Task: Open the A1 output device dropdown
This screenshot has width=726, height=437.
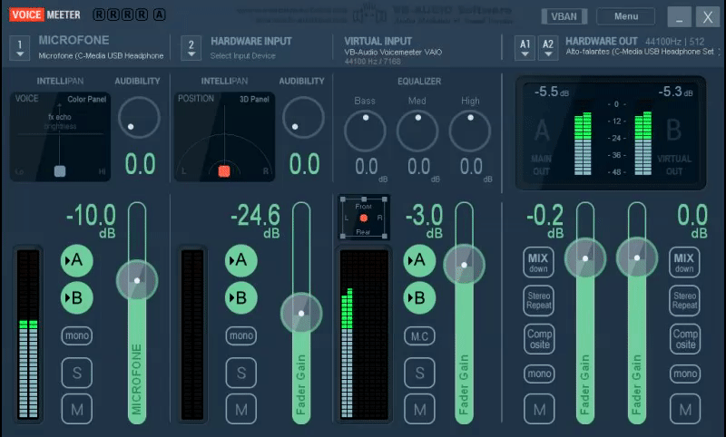Action: click(x=525, y=48)
